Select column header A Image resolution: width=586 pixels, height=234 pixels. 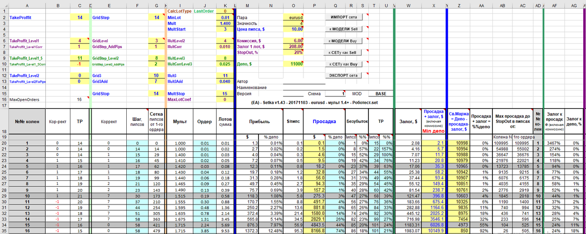pos(27,5)
